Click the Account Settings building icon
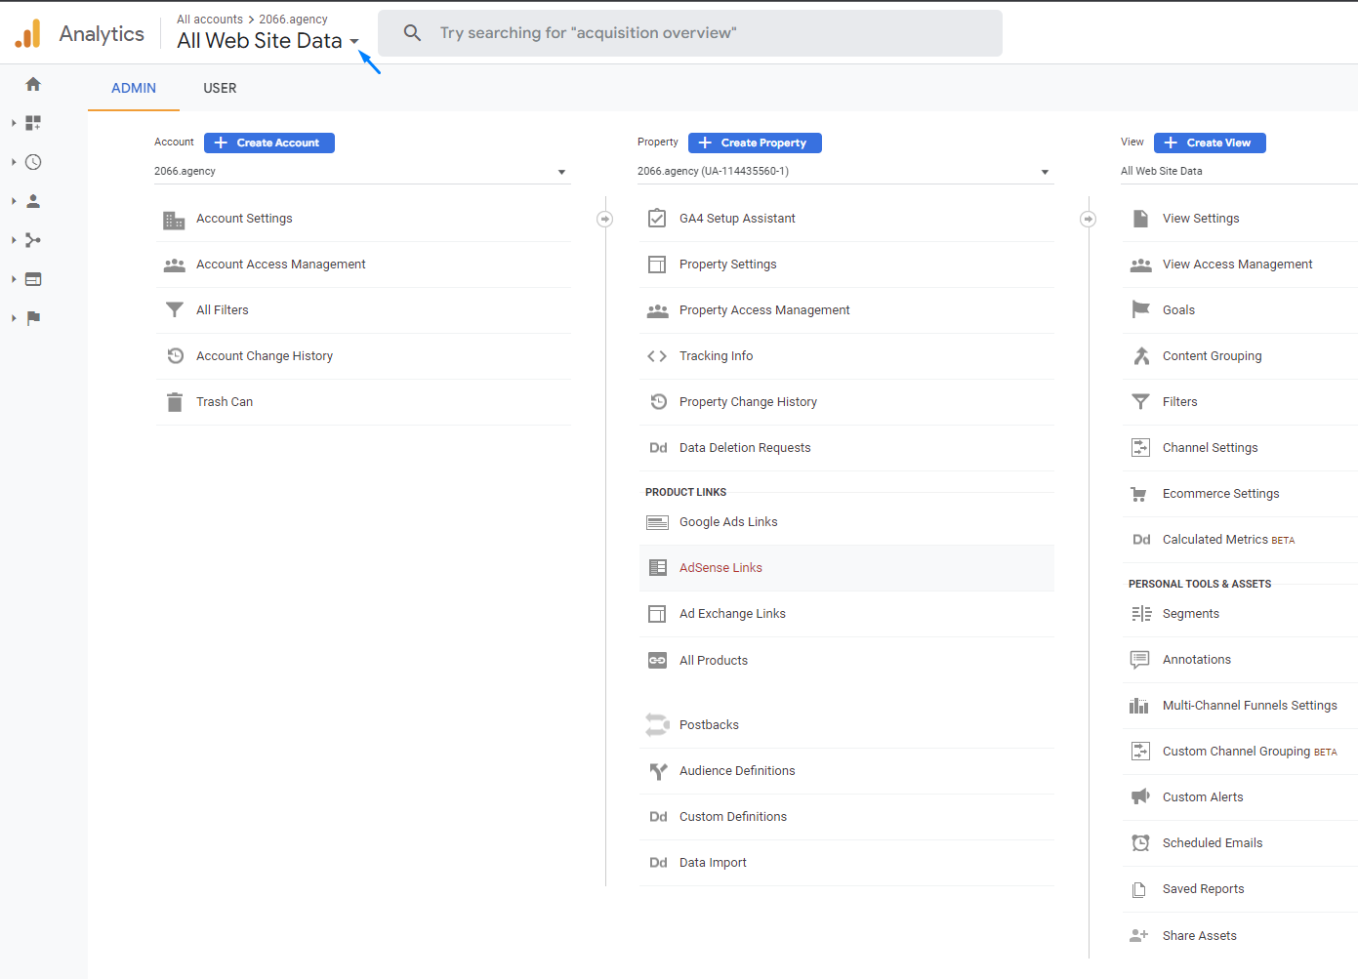 (174, 220)
